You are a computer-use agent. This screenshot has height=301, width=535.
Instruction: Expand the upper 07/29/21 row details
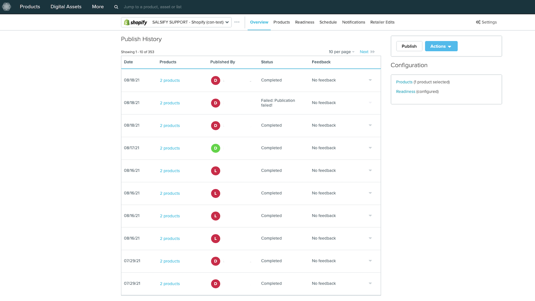370,261
